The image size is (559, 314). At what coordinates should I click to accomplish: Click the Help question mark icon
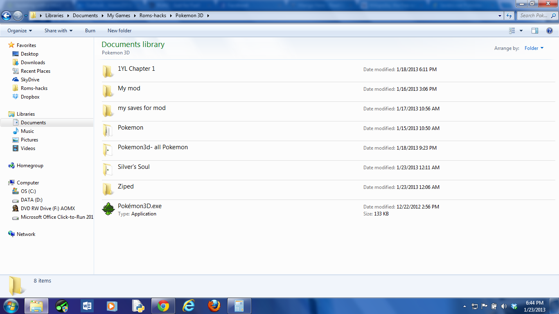click(550, 31)
